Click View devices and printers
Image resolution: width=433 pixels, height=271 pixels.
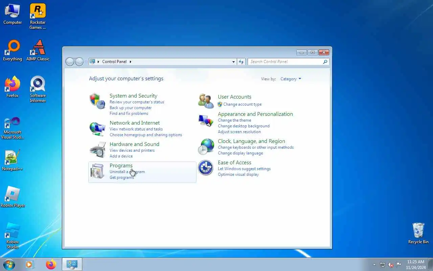tap(132, 150)
